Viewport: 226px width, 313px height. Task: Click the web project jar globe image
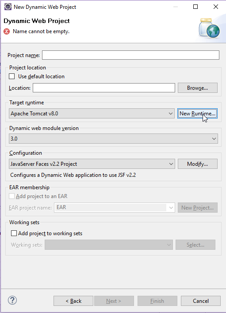pyautogui.click(x=209, y=28)
